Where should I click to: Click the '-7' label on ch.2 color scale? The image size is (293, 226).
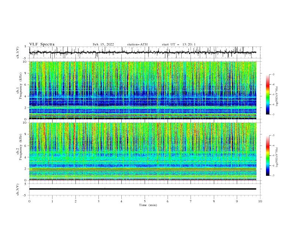273,176
